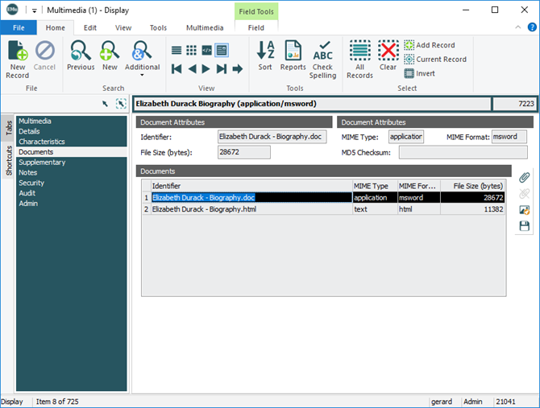Switch to Contact Sheet grid view
The width and height of the screenshot is (540, 408).
(192, 51)
